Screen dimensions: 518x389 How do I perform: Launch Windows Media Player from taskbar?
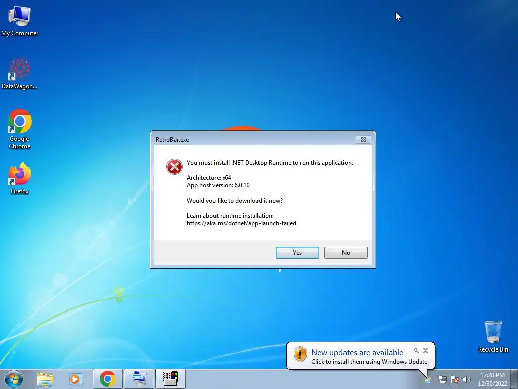(75, 379)
